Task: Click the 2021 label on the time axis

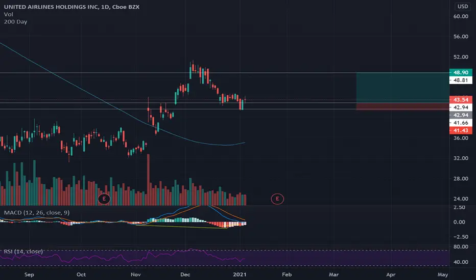Action: pyautogui.click(x=240, y=274)
